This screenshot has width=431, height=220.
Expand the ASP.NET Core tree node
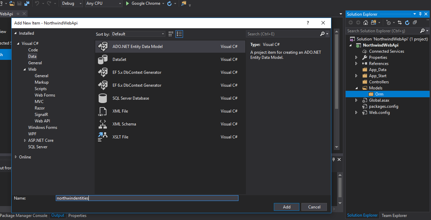(x=25, y=140)
